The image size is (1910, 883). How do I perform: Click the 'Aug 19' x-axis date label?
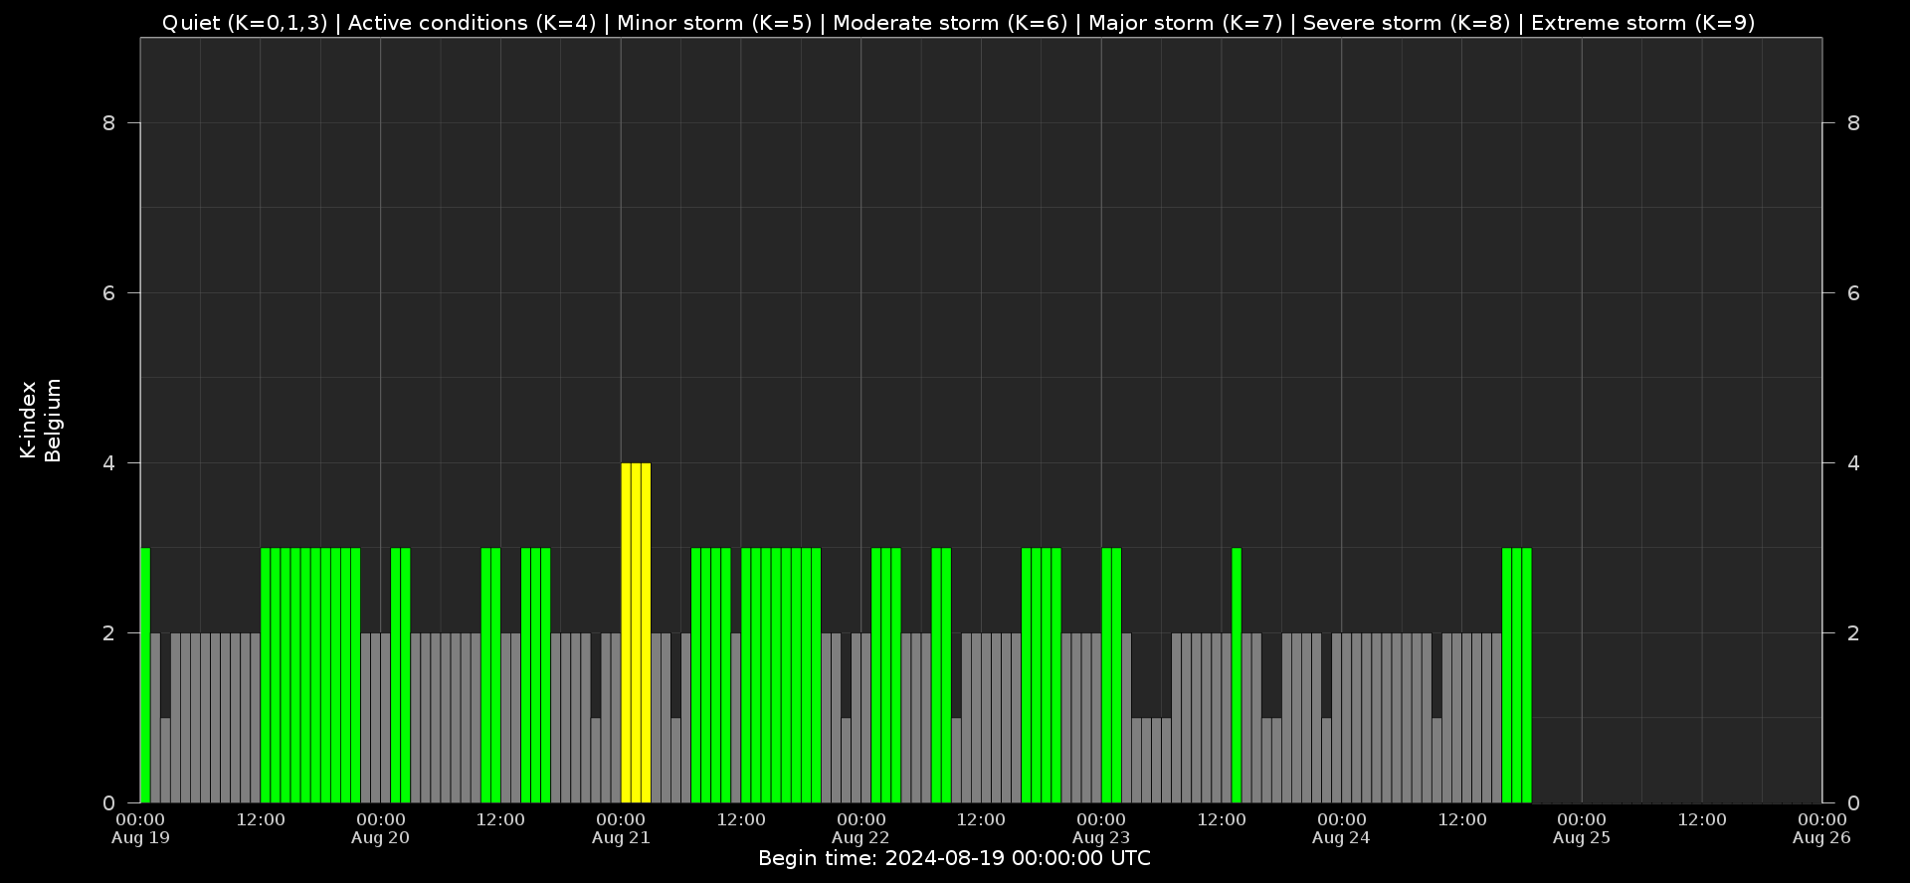[140, 838]
